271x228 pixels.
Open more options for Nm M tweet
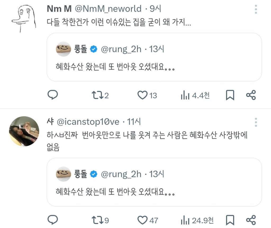point(256,9)
